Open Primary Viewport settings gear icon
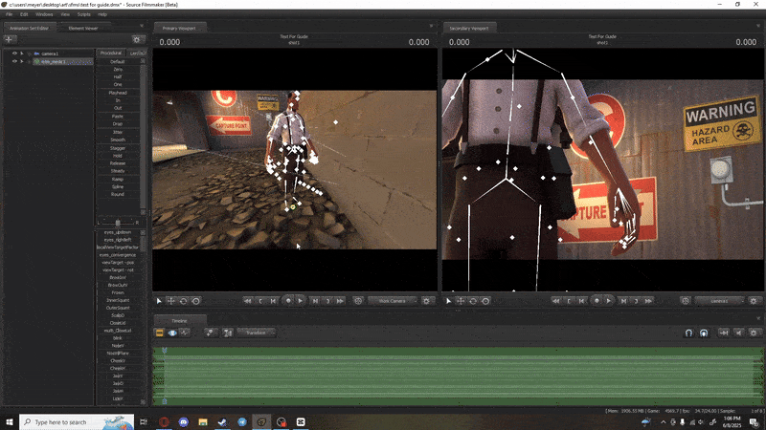 (x=427, y=300)
